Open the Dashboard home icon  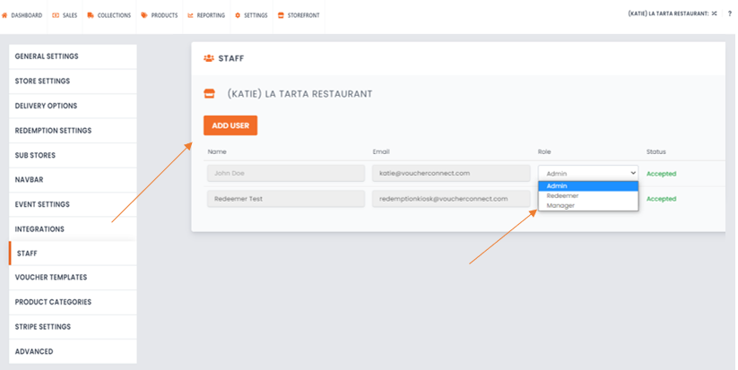tap(5, 15)
